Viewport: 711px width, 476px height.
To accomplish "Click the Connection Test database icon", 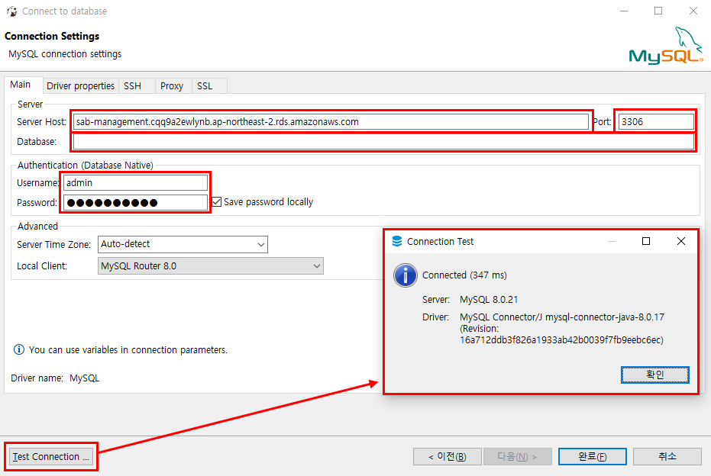I will (x=397, y=241).
